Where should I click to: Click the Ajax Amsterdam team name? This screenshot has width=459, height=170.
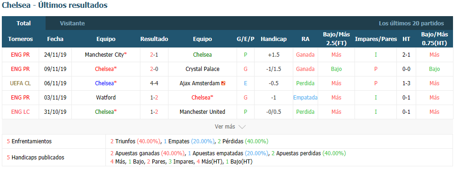[x=200, y=83]
